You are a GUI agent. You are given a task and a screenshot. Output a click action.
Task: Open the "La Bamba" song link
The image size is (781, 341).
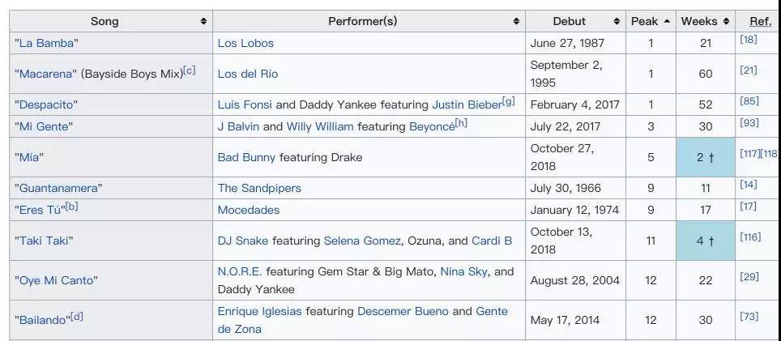pyautogui.click(x=46, y=43)
